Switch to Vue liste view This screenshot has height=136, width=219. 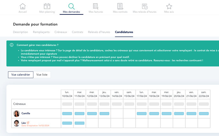42,75
